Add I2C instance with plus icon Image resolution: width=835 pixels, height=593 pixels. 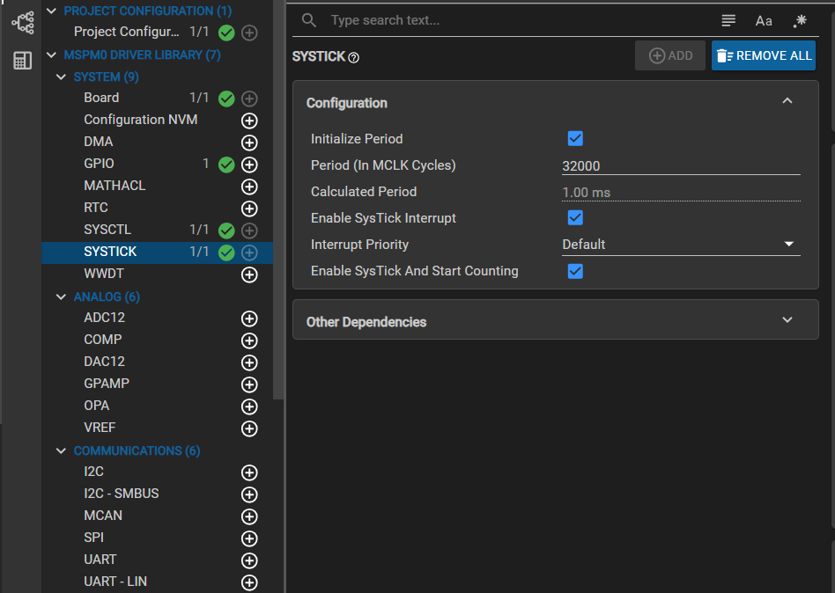[249, 472]
